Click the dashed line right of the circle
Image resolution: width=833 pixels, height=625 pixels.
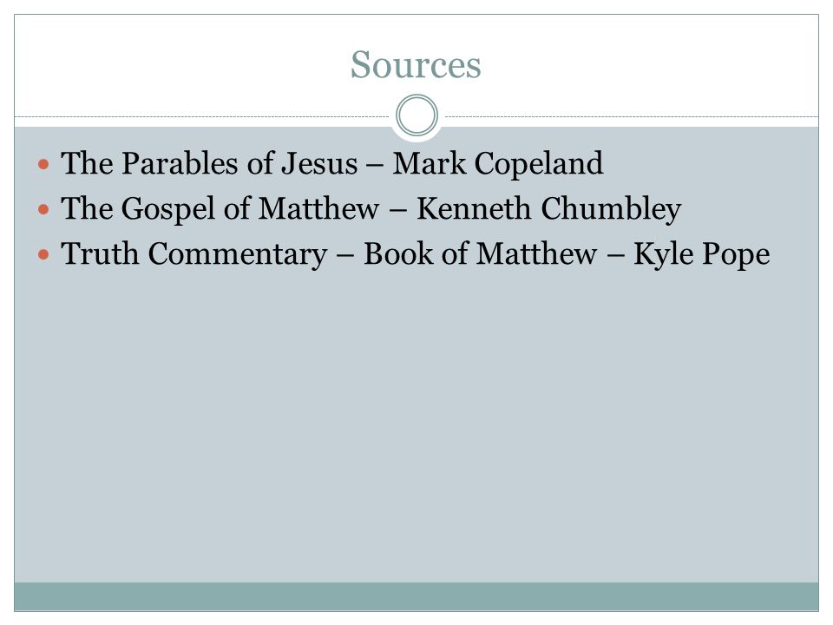point(632,116)
